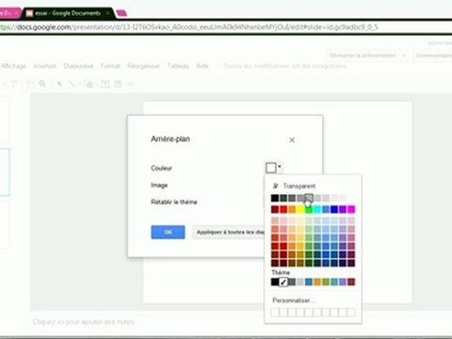The image size is (452, 339).
Task: Pick the violet swatch in the vivid row
Action: (x=343, y=209)
